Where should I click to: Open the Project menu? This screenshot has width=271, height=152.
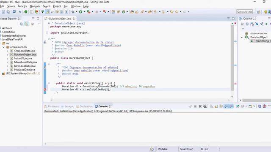tap(57, 6)
